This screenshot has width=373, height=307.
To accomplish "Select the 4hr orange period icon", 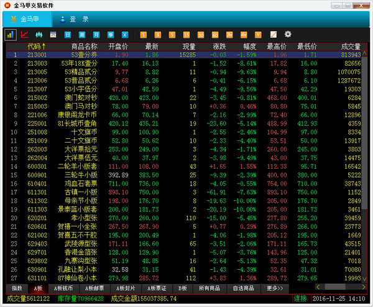I will 244,35.
